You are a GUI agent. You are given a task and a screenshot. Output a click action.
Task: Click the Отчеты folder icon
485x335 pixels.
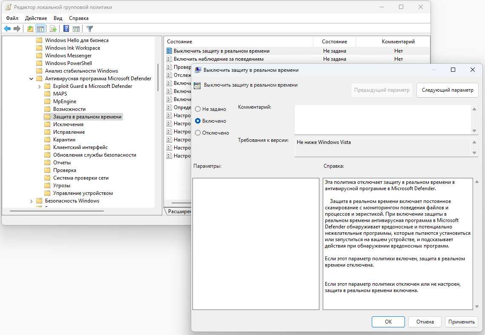pyautogui.click(x=47, y=163)
